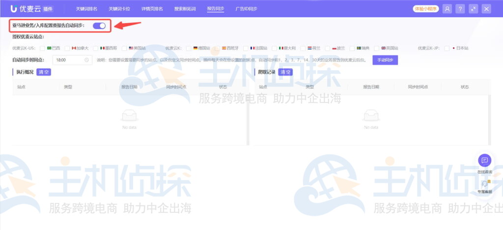
Task: Click 站点 header in 爬取记录 table
Action: [263, 87]
